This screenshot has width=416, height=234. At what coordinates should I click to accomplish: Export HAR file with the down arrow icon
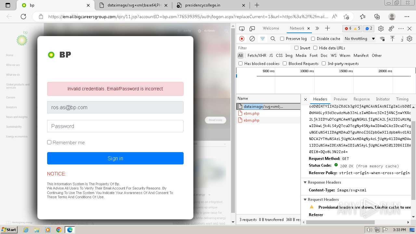click(402, 39)
